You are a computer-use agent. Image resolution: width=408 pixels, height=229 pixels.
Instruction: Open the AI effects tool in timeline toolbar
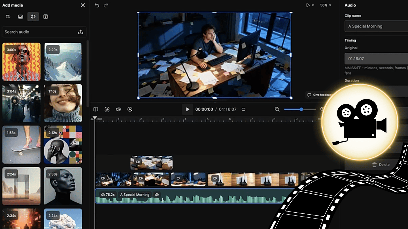pyautogui.click(x=107, y=109)
